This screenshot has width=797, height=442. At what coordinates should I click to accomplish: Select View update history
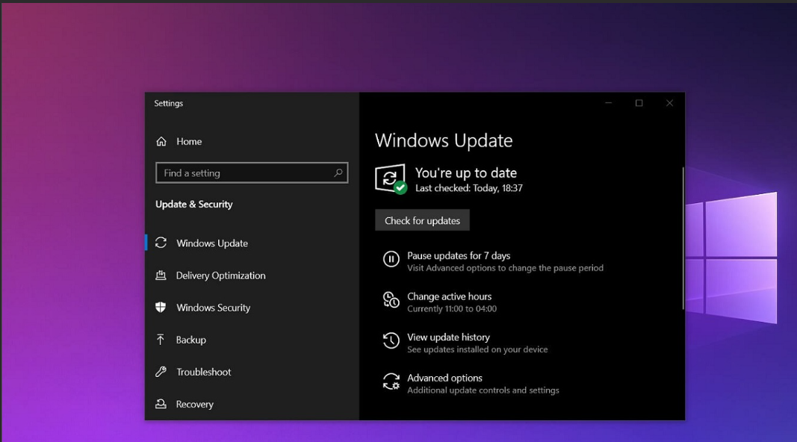[448, 337]
